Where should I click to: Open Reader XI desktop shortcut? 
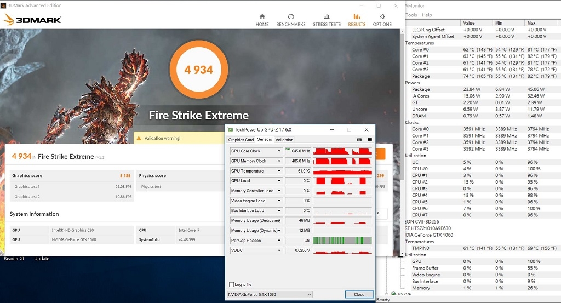pyautogui.click(x=14, y=258)
